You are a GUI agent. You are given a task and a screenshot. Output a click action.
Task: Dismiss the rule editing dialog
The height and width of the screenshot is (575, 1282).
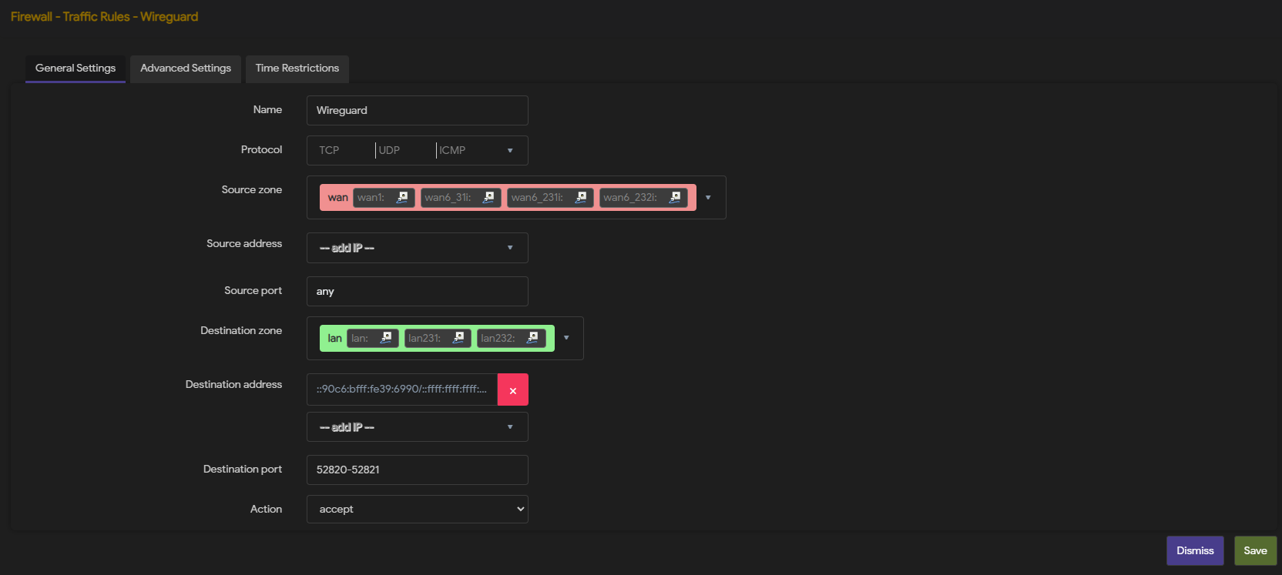click(x=1195, y=550)
